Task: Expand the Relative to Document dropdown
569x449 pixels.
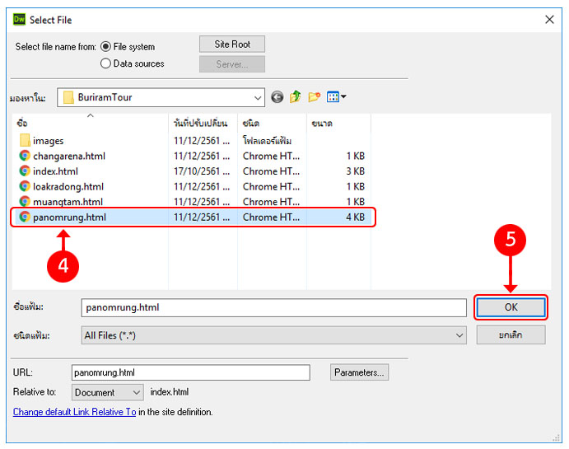Action: pyautogui.click(x=135, y=392)
